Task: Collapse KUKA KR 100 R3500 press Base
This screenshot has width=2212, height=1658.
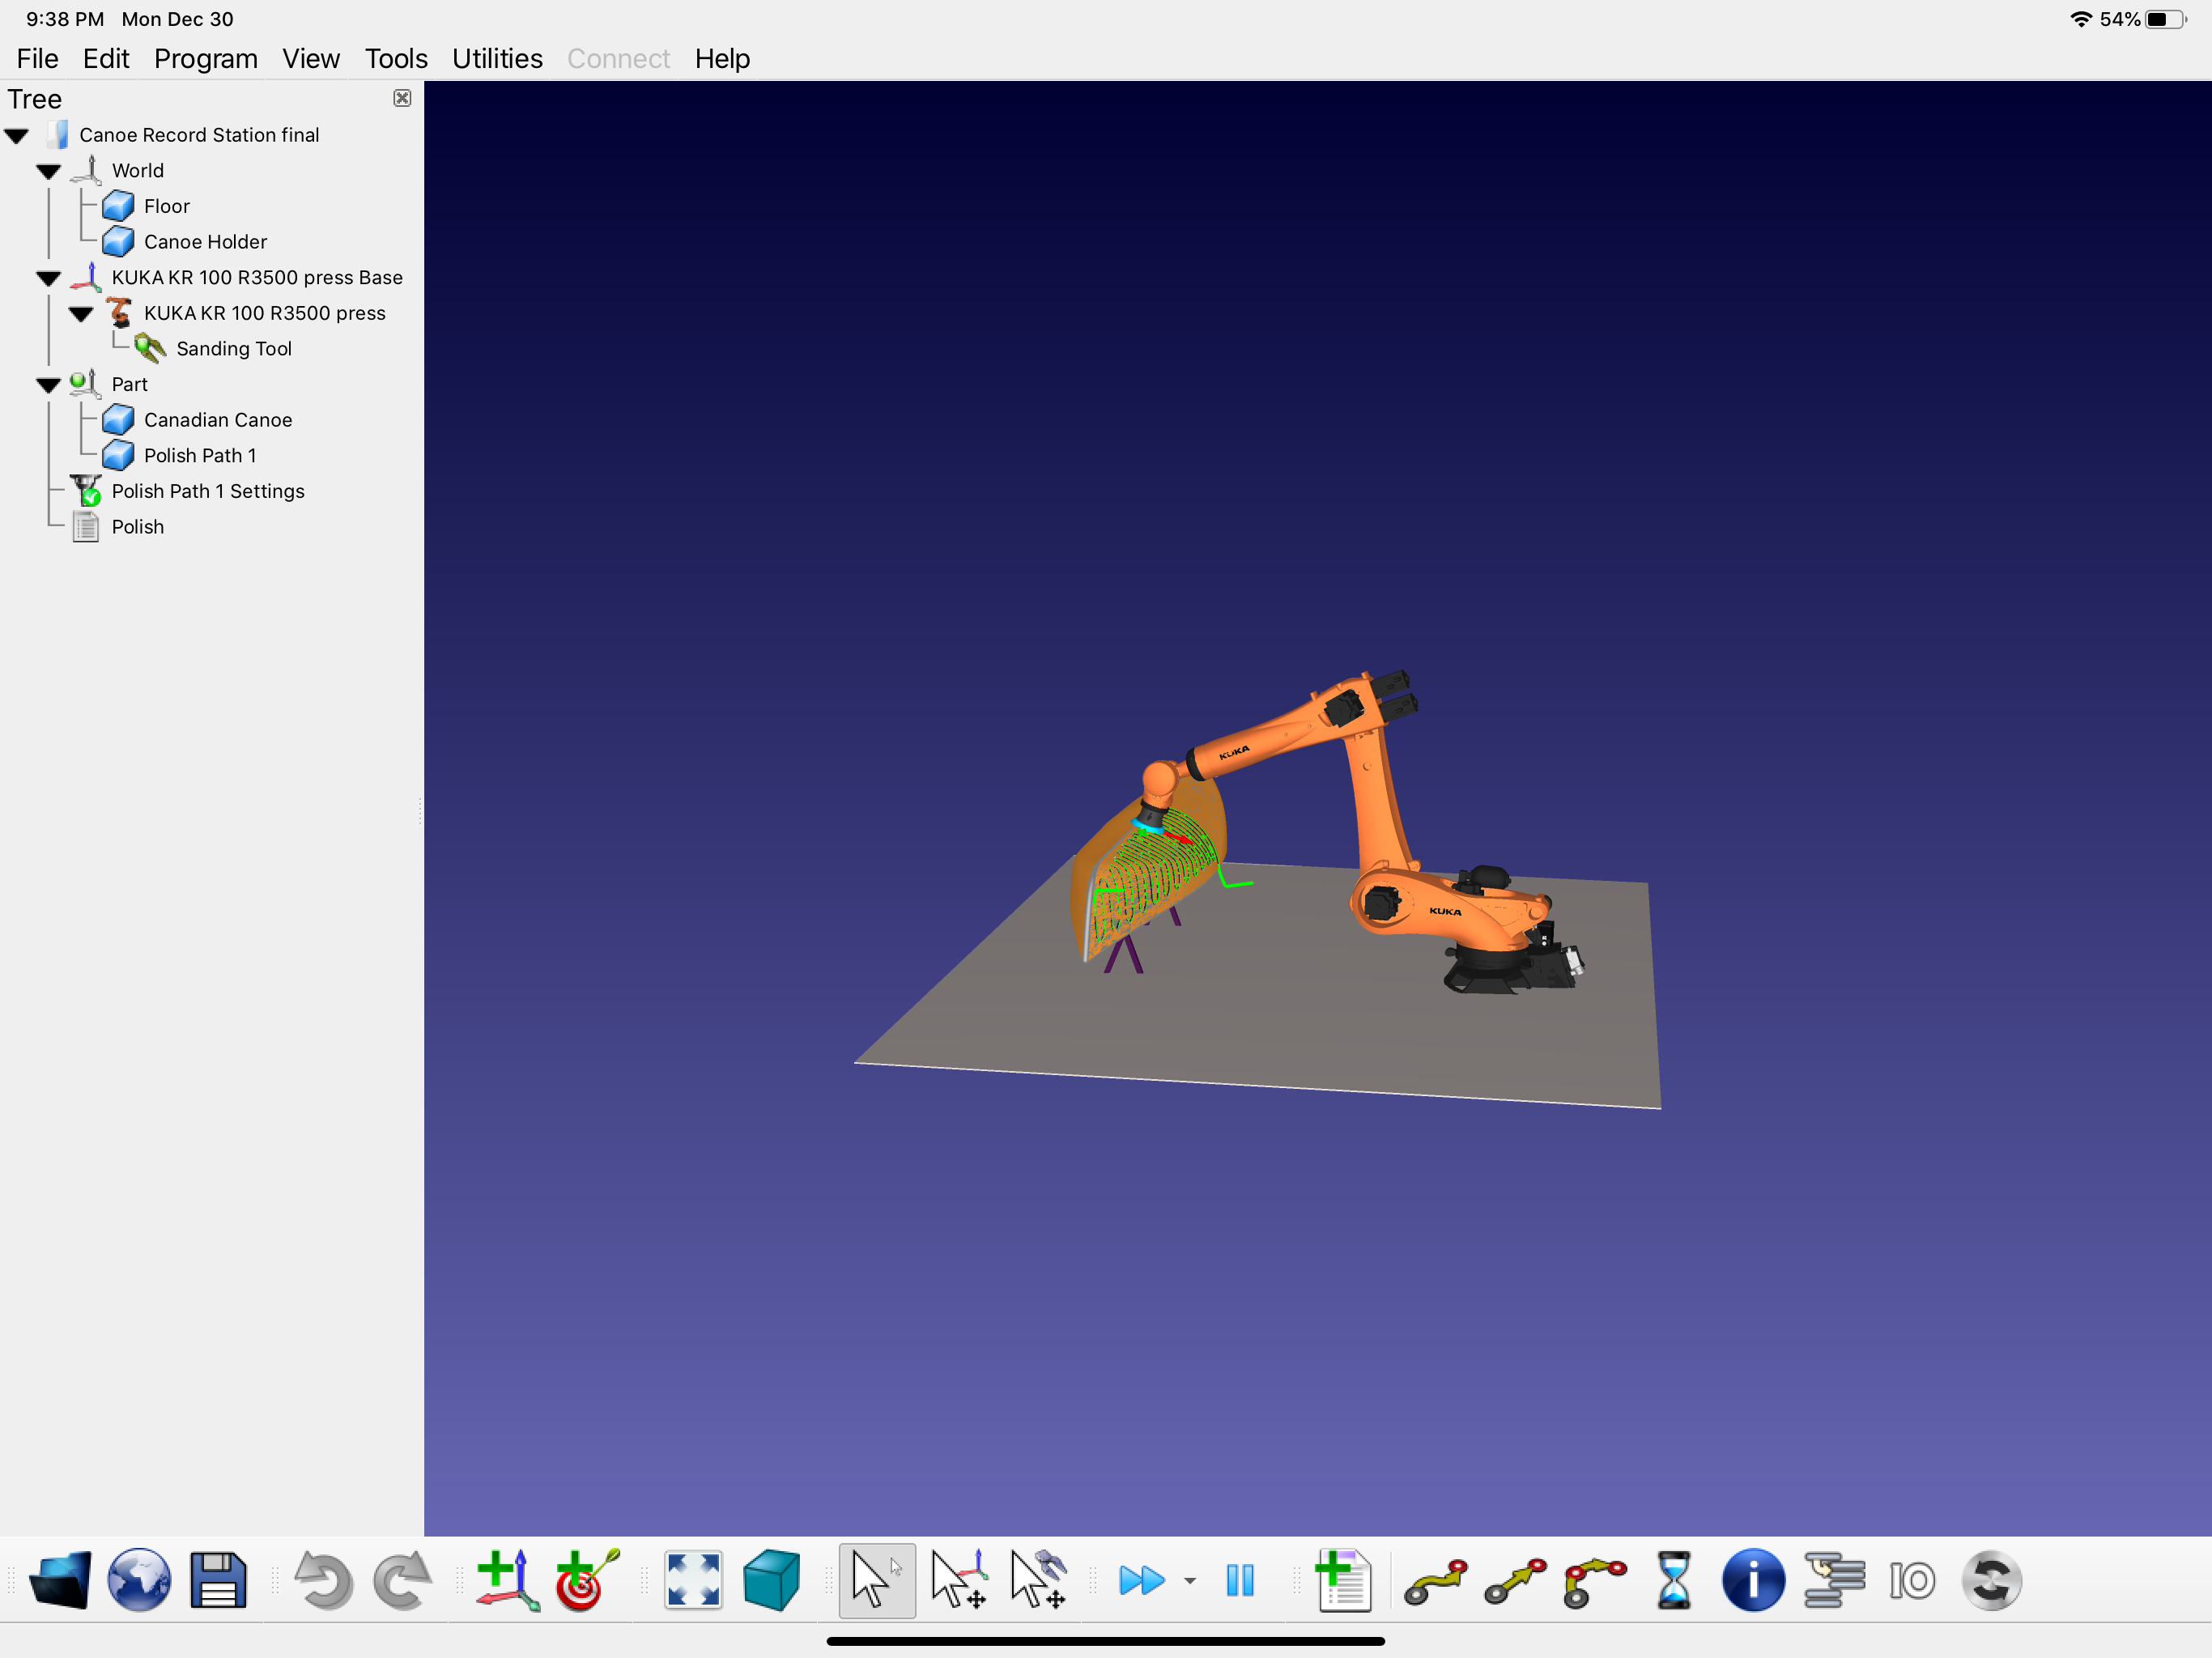Action: coord(49,279)
